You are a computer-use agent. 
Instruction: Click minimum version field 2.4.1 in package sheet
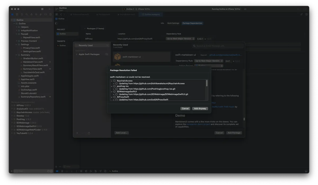228,61
